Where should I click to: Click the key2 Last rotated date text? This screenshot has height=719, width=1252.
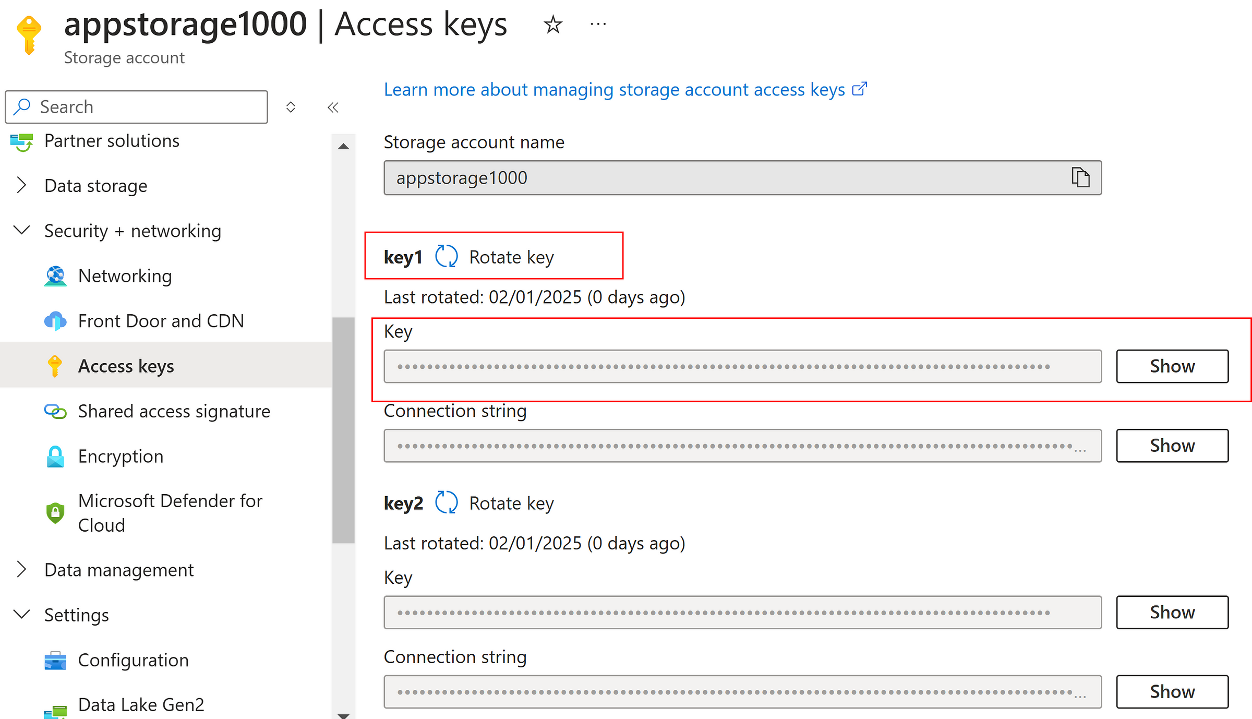pyautogui.click(x=535, y=543)
